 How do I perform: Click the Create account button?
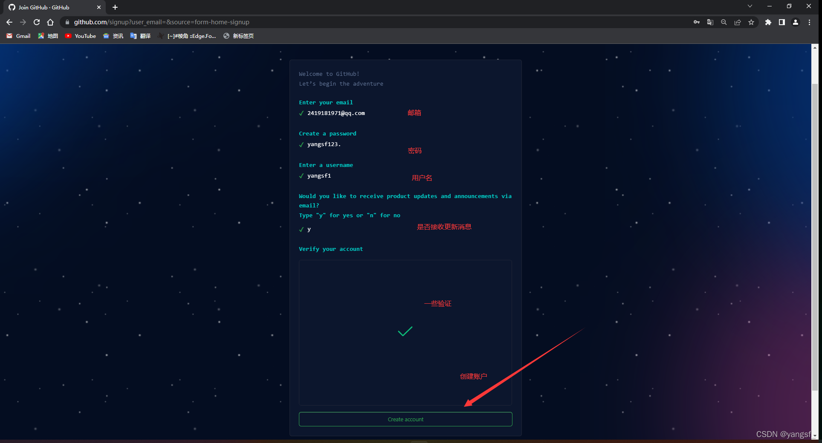point(405,419)
